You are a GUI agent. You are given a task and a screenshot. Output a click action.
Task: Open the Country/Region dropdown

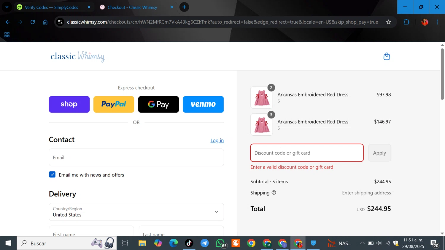click(x=136, y=212)
